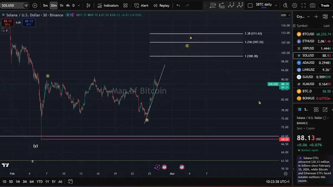Select the Elliott impulse wave 12345 tool
The height and width of the screenshot is (187, 333).
coord(231,5)
